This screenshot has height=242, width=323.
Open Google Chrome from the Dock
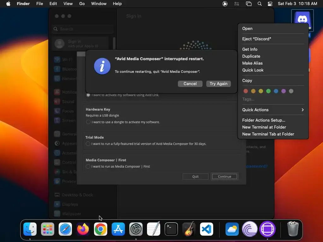[x=101, y=229]
